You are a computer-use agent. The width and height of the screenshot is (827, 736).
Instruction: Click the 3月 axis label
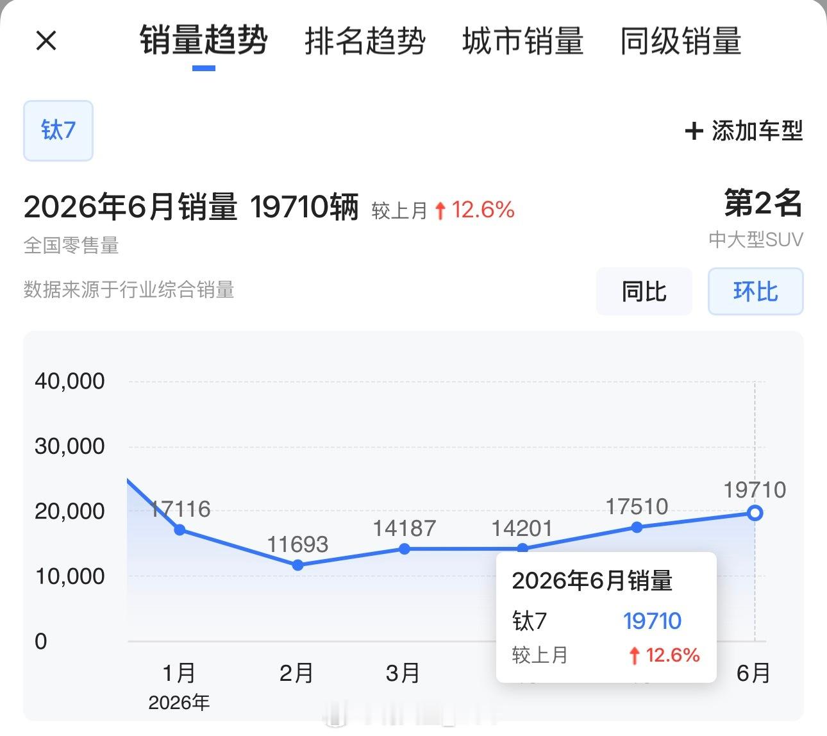[x=403, y=673]
